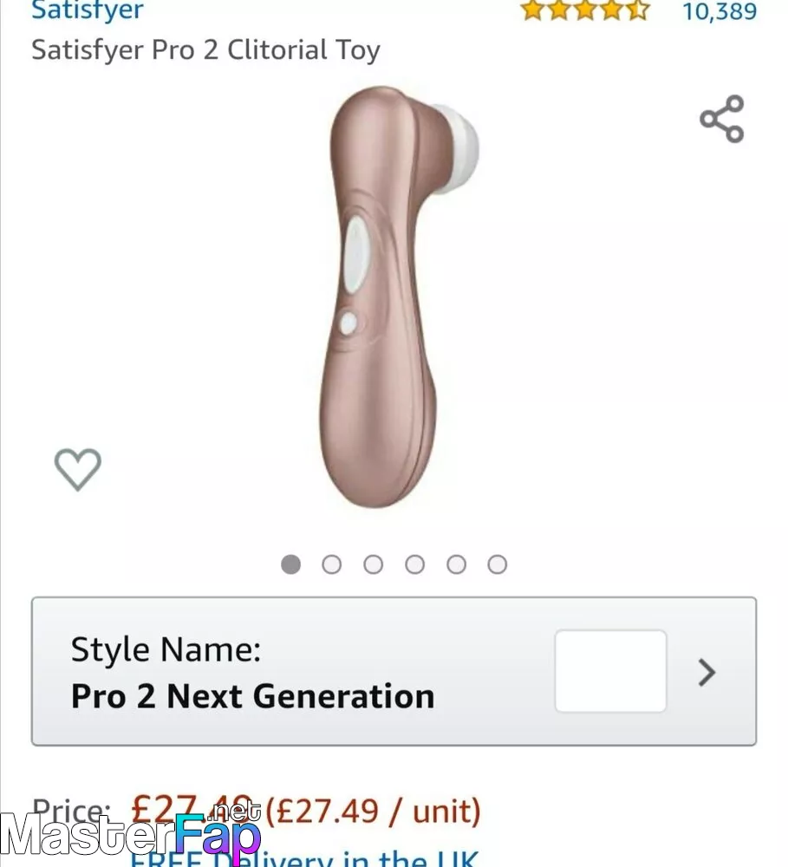Select the first image carousel dot
Viewport: 788px width, 867px height.
point(291,564)
